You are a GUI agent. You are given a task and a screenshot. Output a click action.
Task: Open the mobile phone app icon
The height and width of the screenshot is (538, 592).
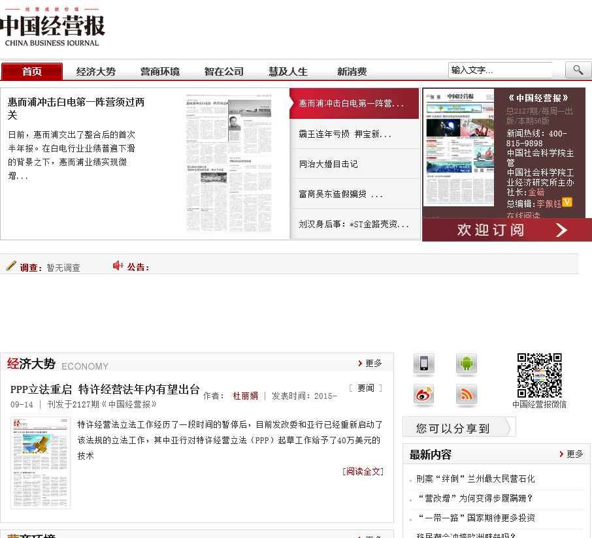(x=424, y=364)
